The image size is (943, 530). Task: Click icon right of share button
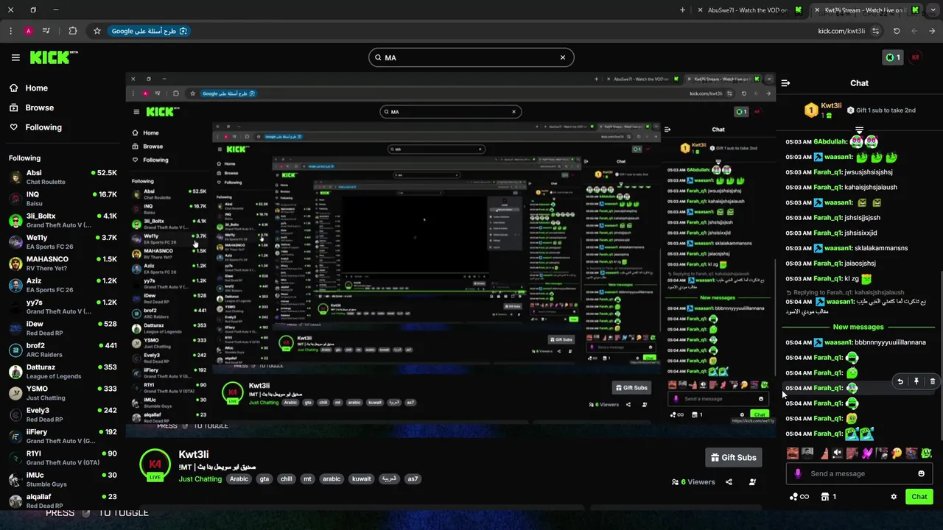click(x=752, y=482)
